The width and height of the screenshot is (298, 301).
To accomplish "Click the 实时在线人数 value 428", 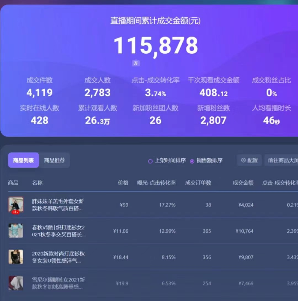I will pos(39,121).
